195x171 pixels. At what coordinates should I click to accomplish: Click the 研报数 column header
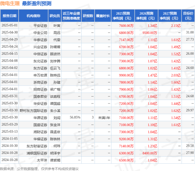88,16
